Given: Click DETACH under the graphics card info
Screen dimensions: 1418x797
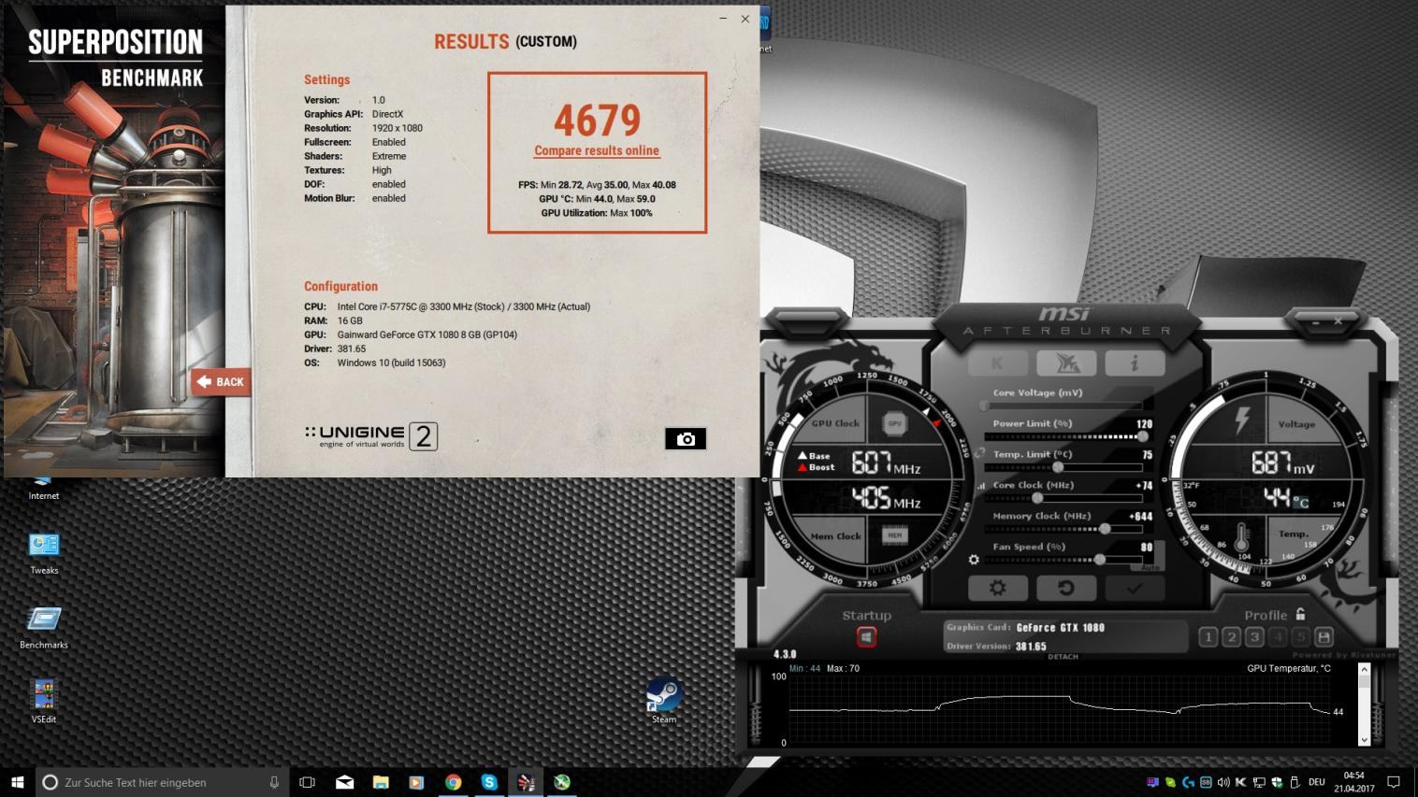Looking at the screenshot, I should coord(1063,657).
